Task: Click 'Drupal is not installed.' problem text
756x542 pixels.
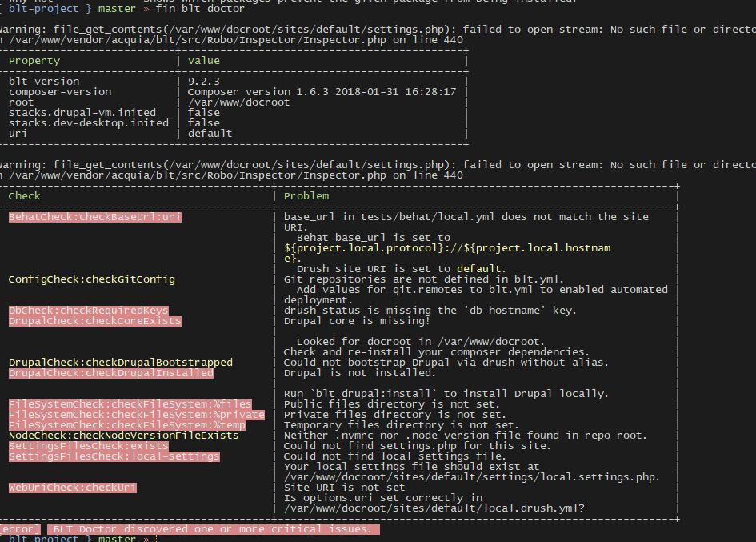Action: (360, 373)
